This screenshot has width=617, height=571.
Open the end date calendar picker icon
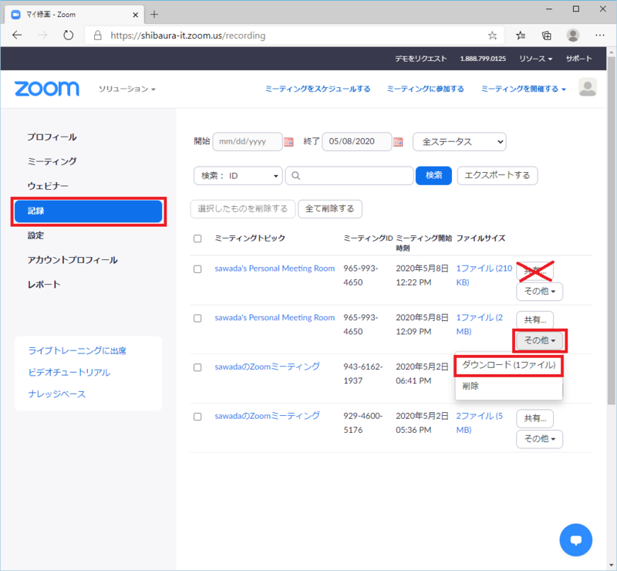[x=398, y=142]
